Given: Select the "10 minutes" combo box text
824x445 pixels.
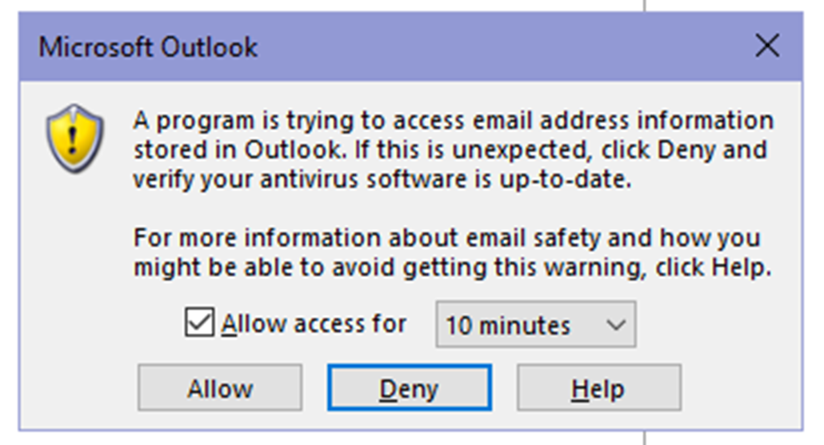Looking at the screenshot, I should pyautogui.click(x=508, y=326).
